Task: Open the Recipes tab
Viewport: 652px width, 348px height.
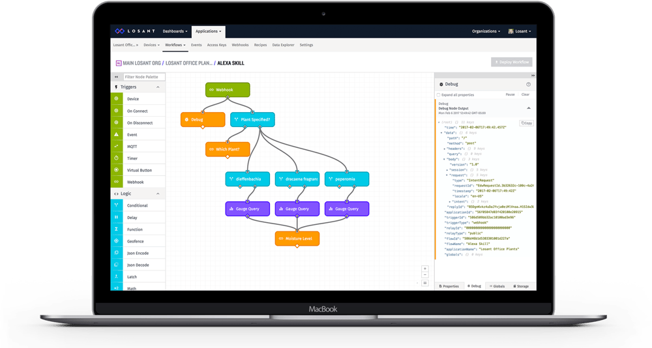Action: click(x=260, y=45)
